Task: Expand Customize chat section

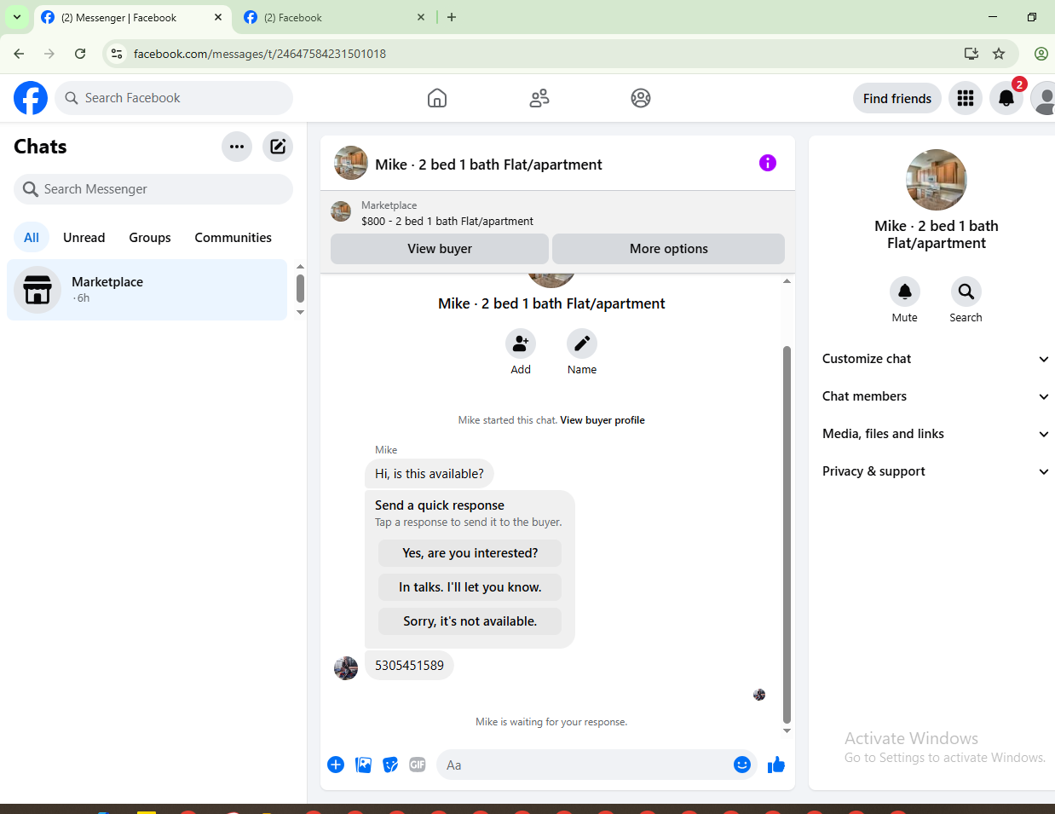Action: [935, 359]
